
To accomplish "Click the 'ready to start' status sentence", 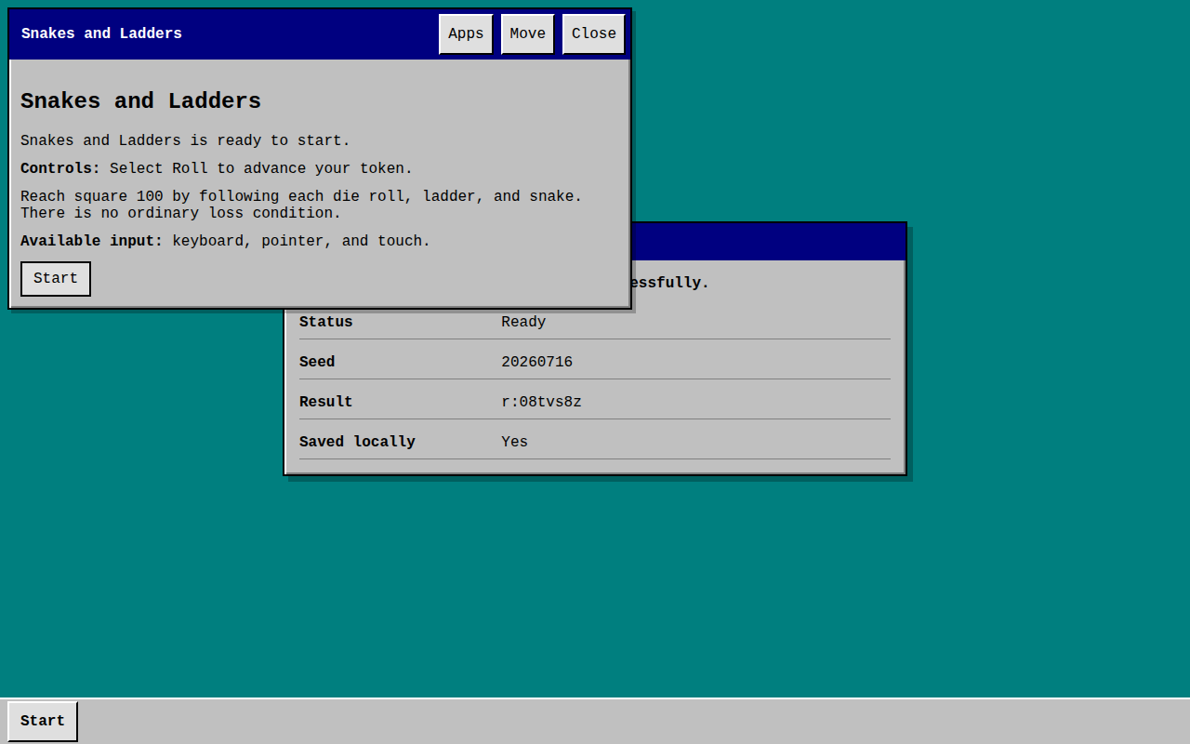I will [x=186, y=141].
